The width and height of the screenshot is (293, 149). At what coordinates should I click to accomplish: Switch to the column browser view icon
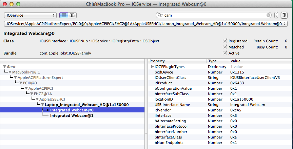click(x=72, y=15)
